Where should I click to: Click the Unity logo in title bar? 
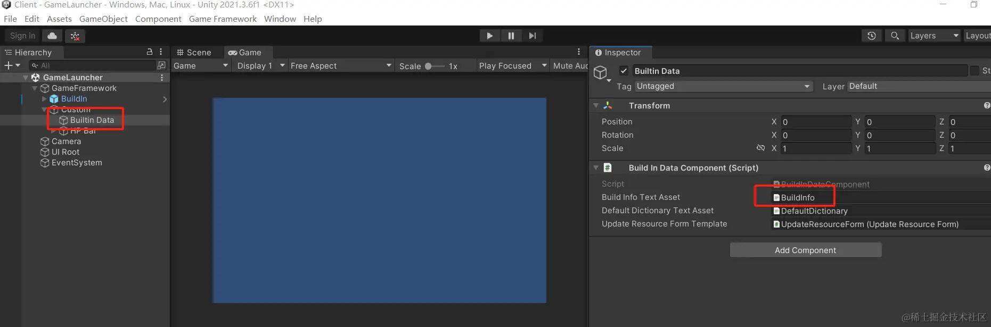point(6,5)
